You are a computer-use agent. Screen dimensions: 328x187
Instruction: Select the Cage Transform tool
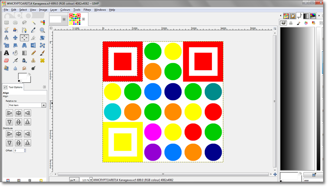tap(43, 45)
